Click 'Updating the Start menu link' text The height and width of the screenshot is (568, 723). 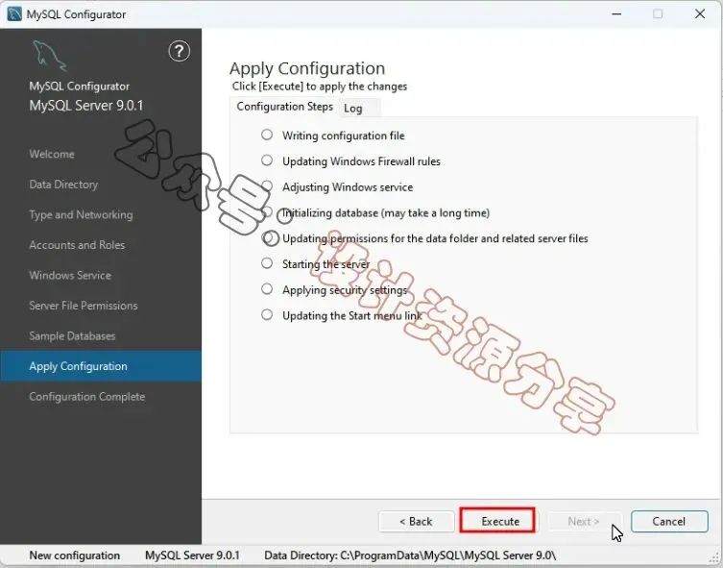click(x=352, y=316)
